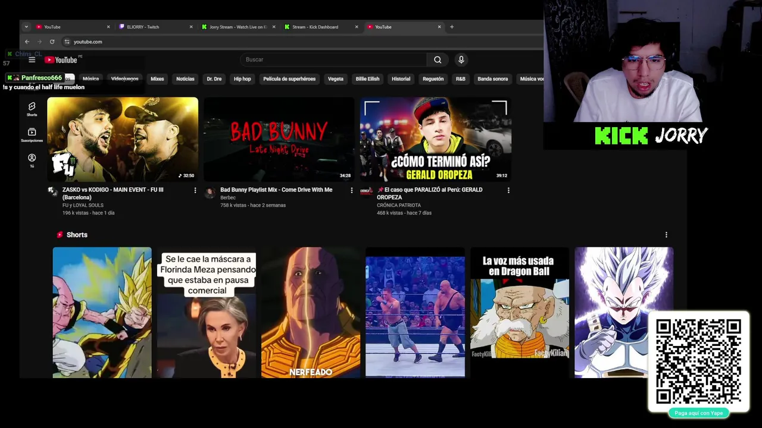
Task: Click title ZASKO vs KODIGO - MAIN EVENT
Action: (x=113, y=193)
